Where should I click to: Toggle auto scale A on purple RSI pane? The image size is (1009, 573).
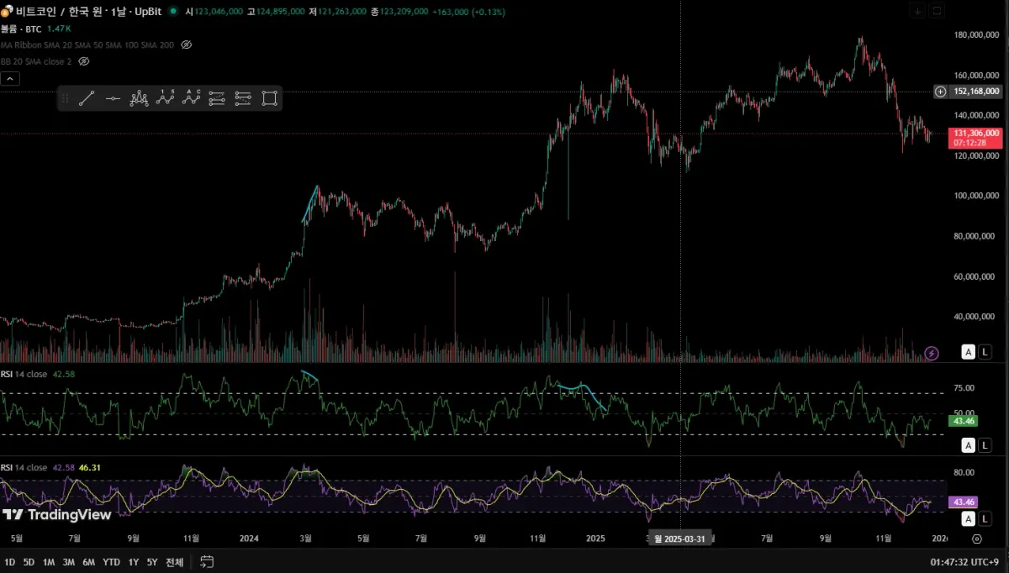click(x=969, y=519)
